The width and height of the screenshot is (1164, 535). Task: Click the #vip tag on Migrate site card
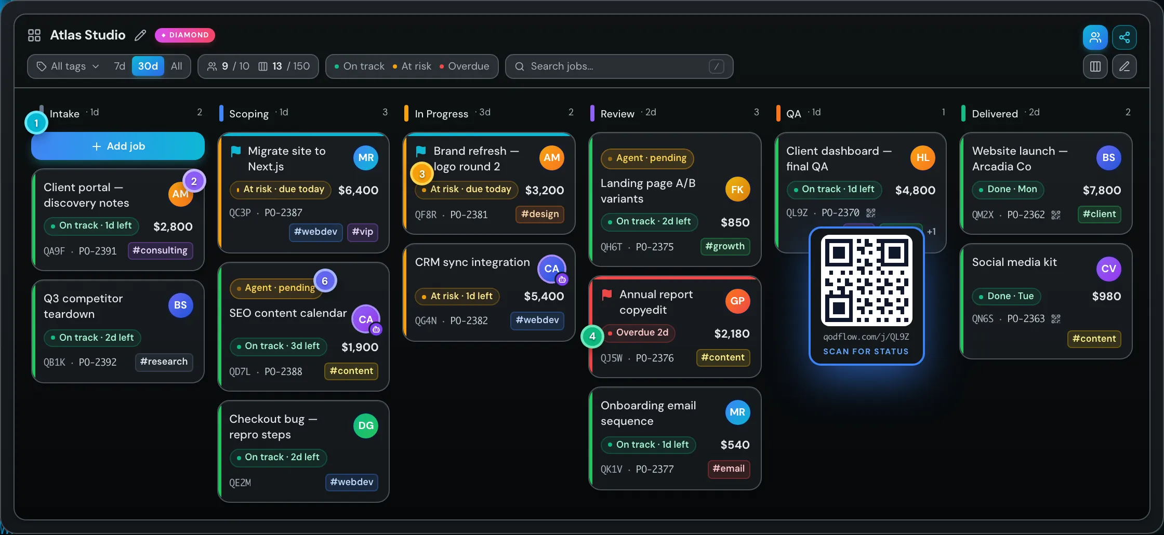pyautogui.click(x=363, y=232)
